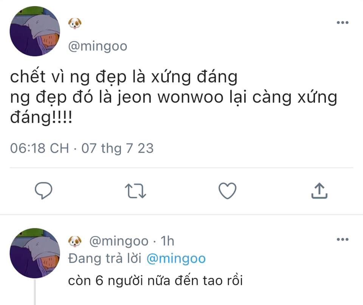Click the 1h time label on reply
Image resolution: width=363 pixels, height=305 pixels.
[168, 241]
